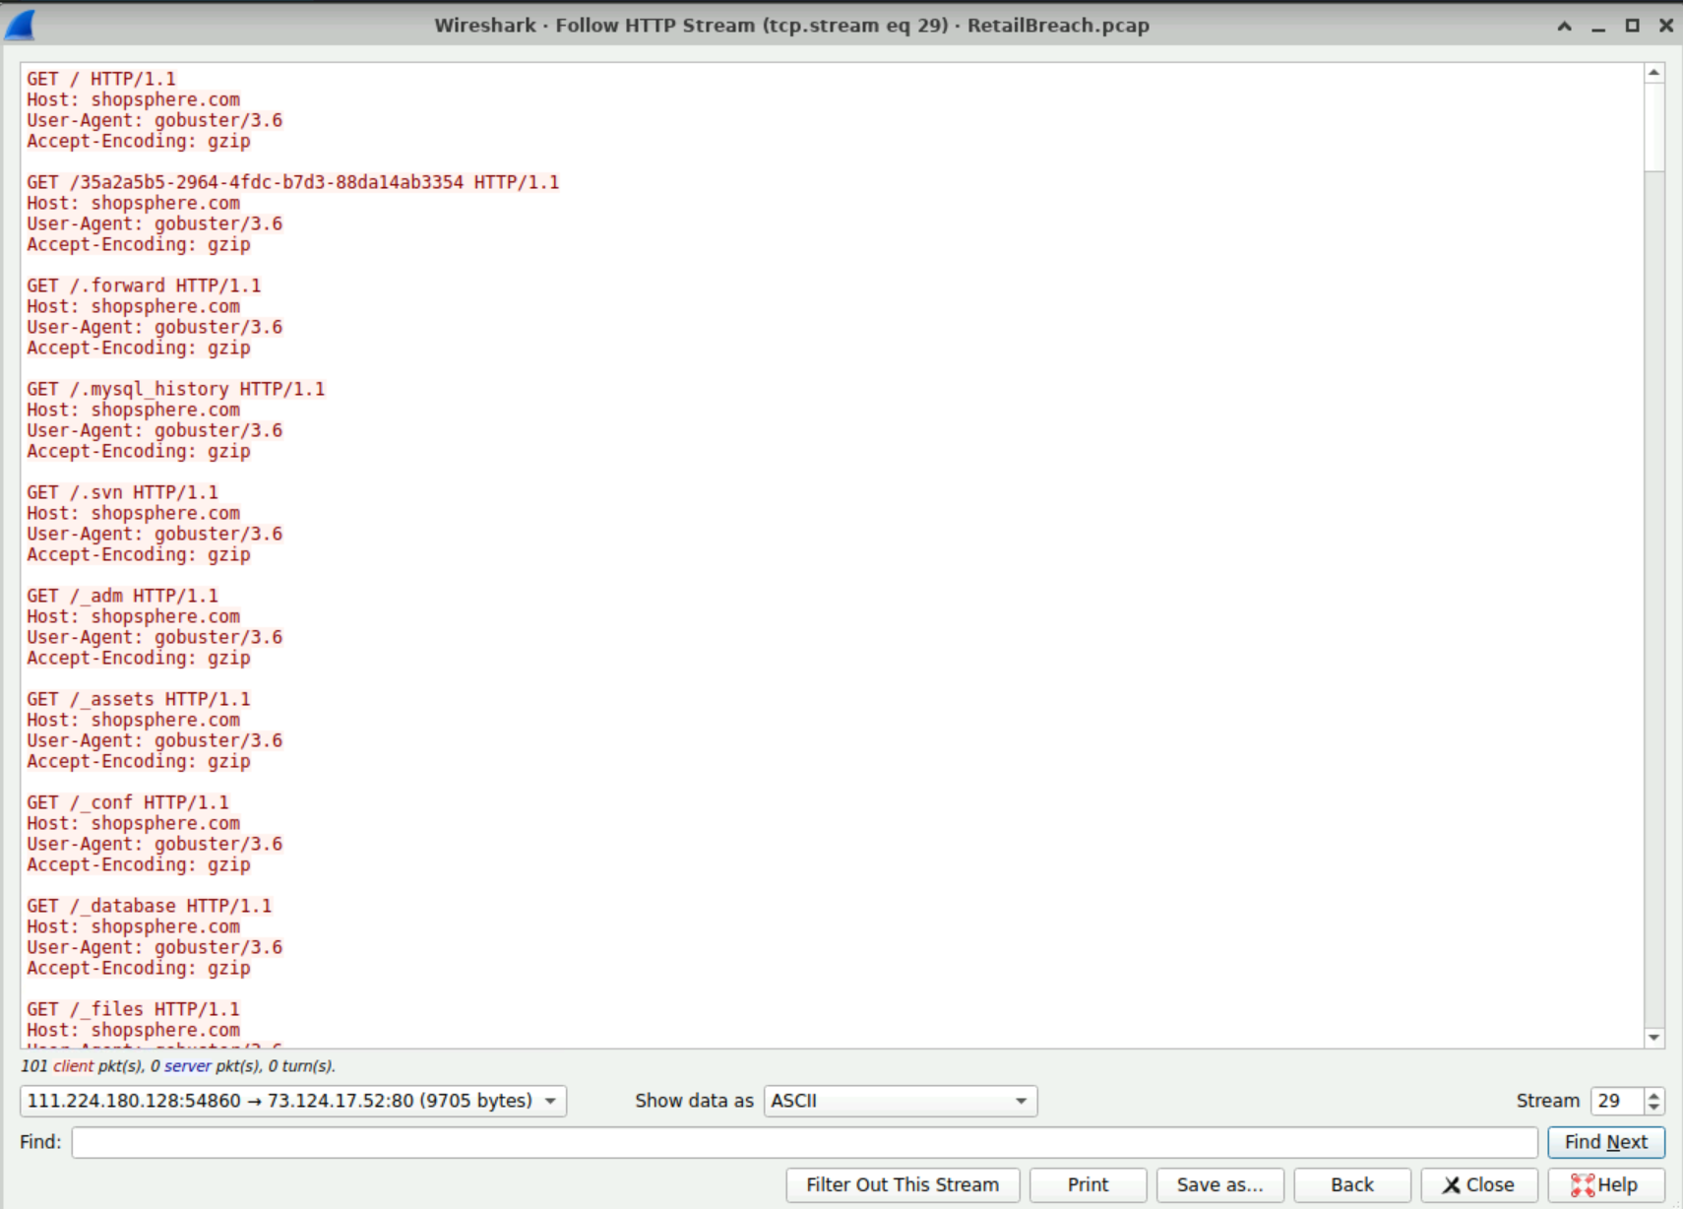The height and width of the screenshot is (1209, 1683).
Task: Click the Wireshark shark fin window icon
Action: tap(20, 25)
